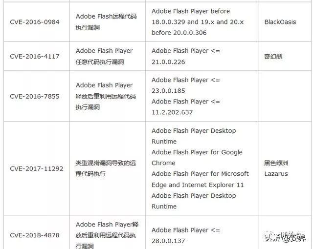Click the version 21.0.0.226 text
Viewport: 313px width, 249px height.
(x=168, y=62)
